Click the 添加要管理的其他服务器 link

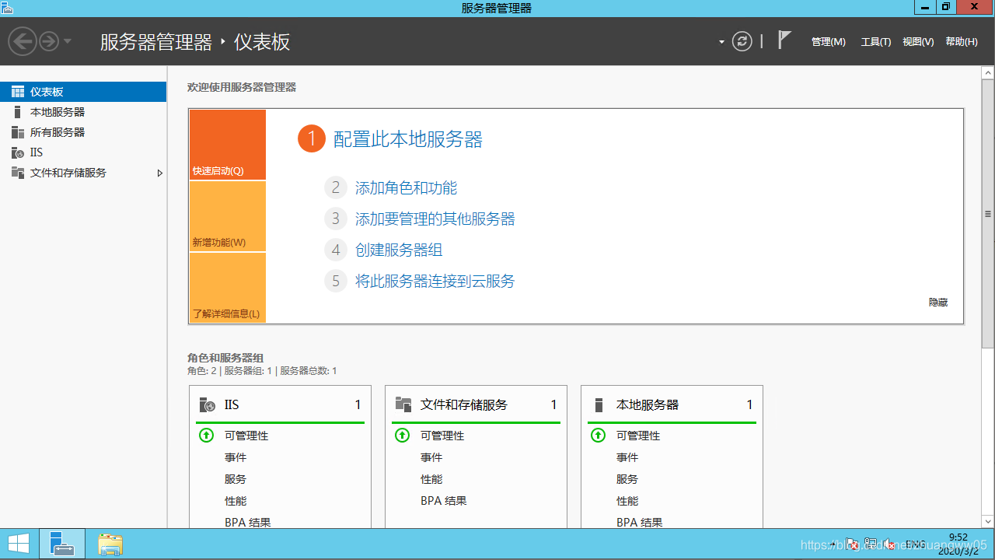[435, 219]
